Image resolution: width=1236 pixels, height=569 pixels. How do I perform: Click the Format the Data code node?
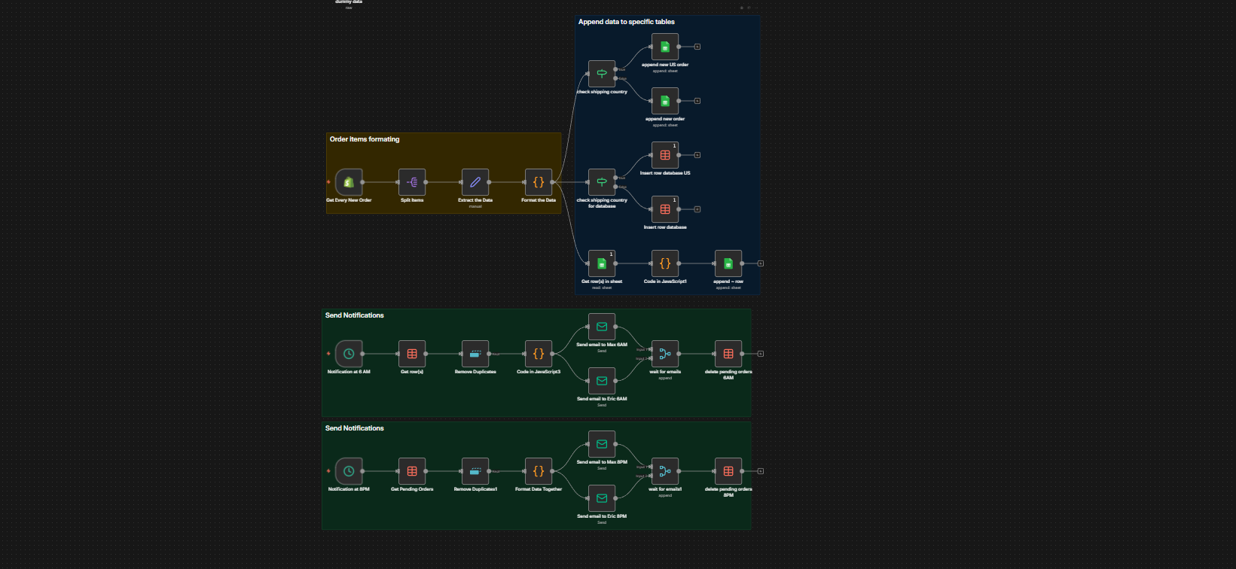click(539, 182)
